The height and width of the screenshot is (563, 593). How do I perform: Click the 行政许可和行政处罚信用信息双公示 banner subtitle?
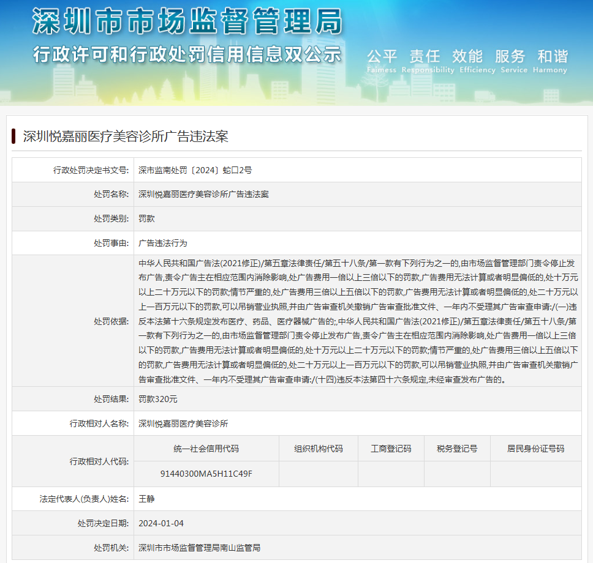[x=187, y=55]
